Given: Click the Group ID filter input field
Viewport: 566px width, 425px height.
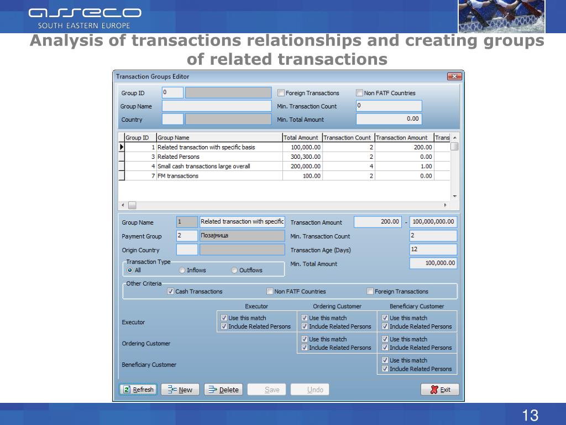Looking at the screenshot, I should [x=172, y=92].
